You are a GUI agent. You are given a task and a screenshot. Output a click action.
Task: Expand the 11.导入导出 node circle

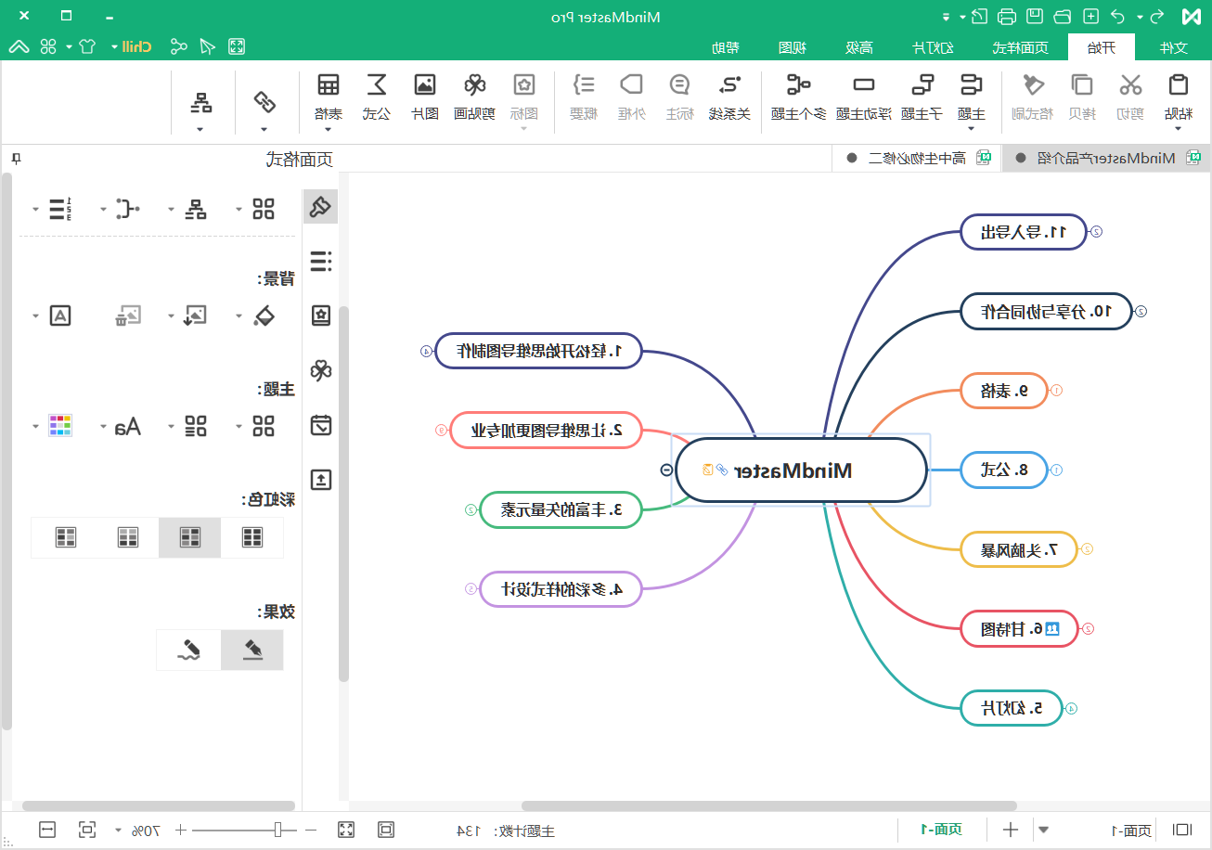click(x=1095, y=232)
